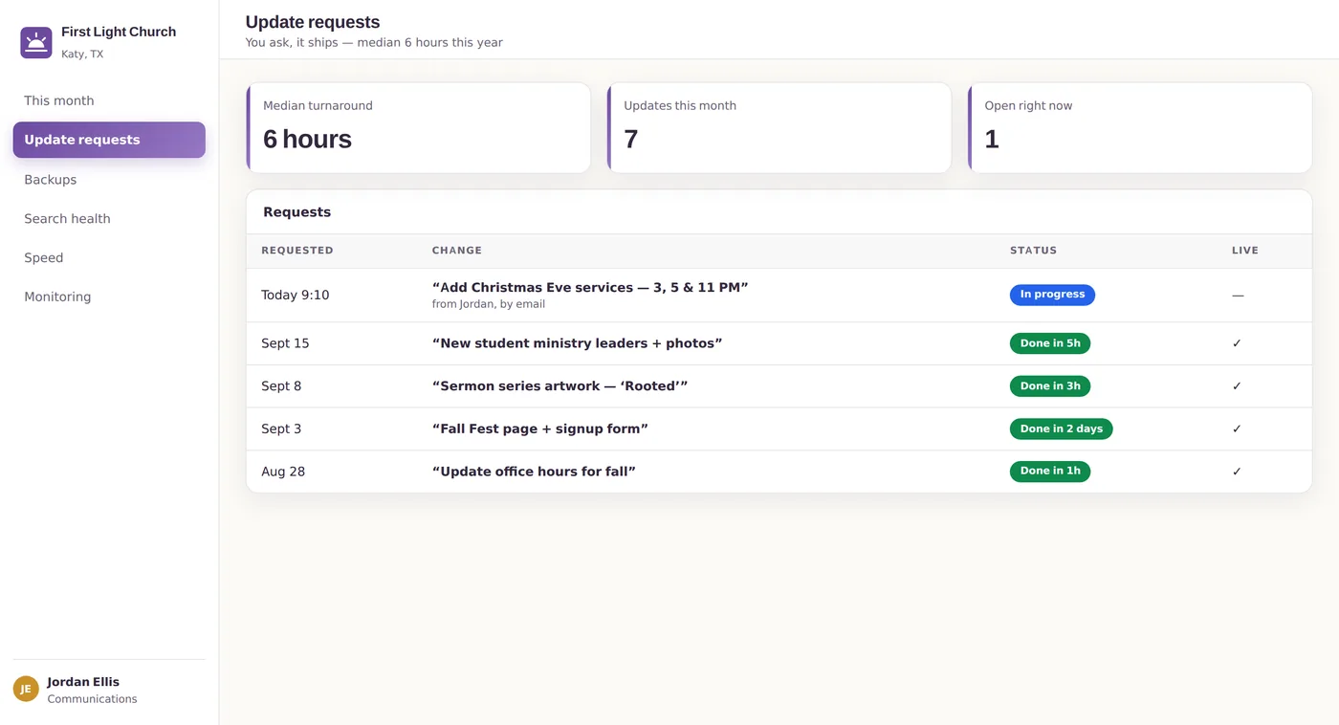Click Jordan Ellis profile name

click(83, 682)
